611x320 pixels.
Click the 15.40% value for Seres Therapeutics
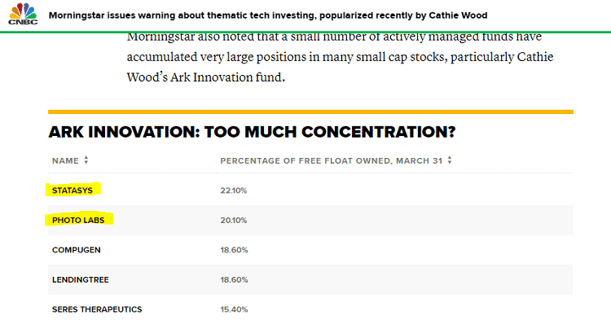coord(234,309)
